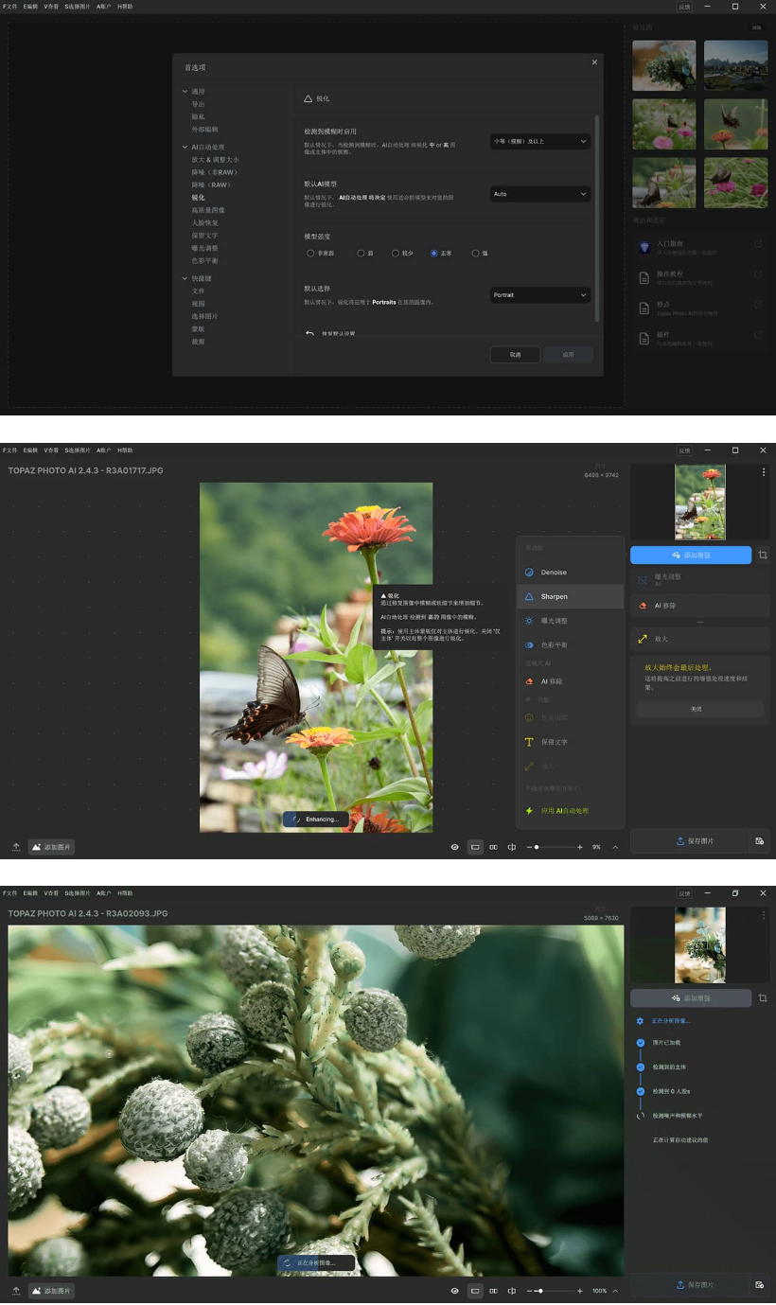Click the Denoise icon in the enhancement menu

click(530, 573)
